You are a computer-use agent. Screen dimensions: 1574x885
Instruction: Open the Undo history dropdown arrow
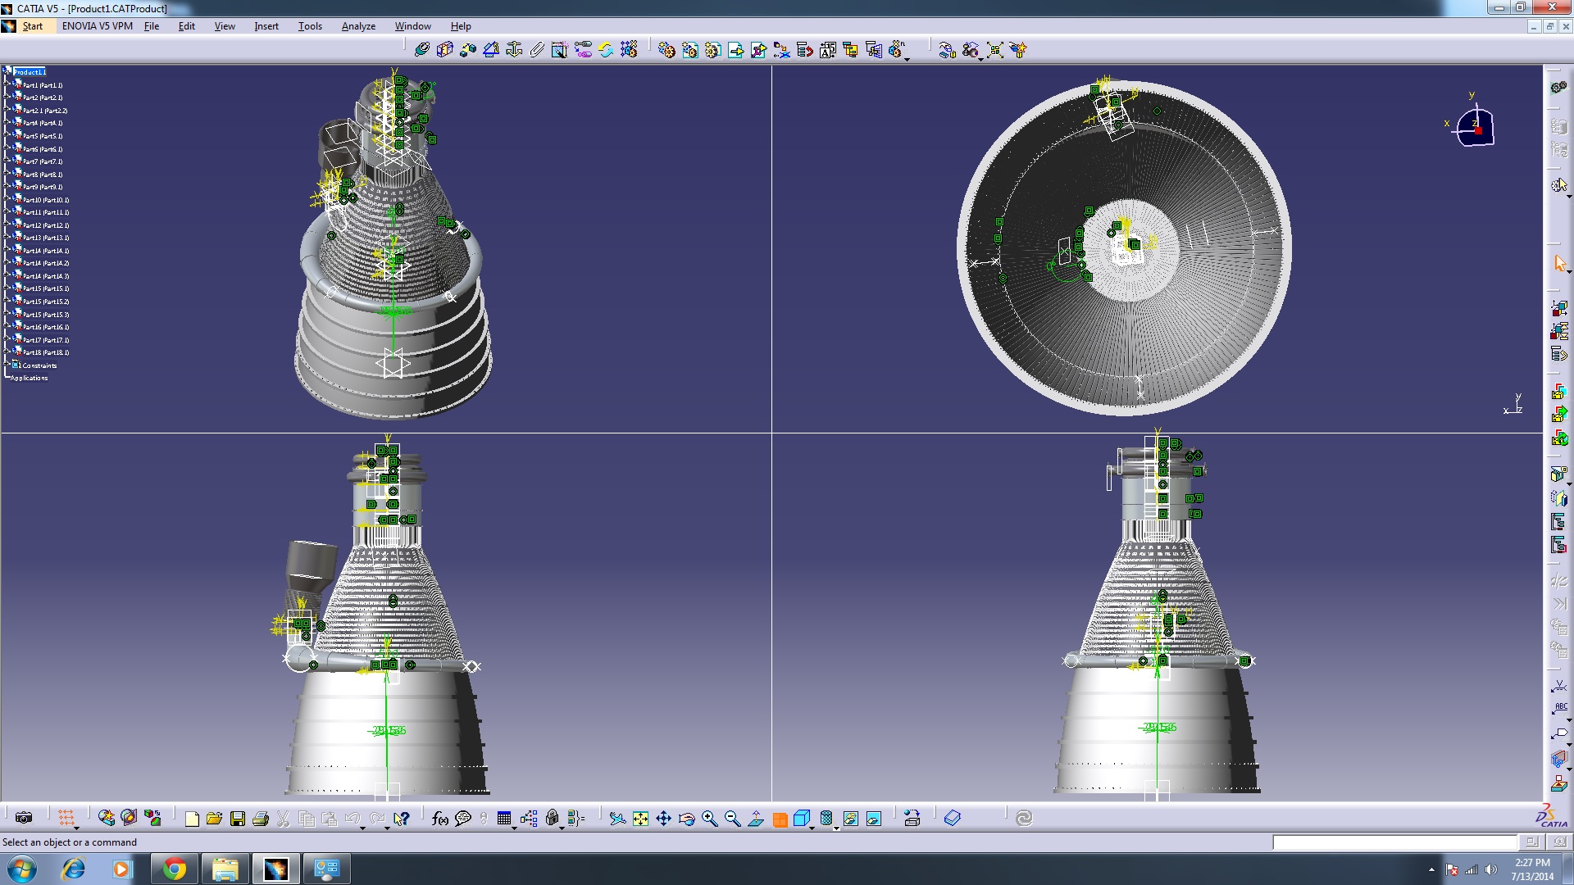[363, 827]
